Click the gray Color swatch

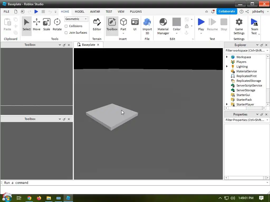click(177, 22)
